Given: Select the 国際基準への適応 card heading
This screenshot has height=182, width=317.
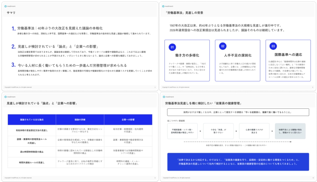Looking at the screenshot, I should pyautogui.click(x=288, y=55).
